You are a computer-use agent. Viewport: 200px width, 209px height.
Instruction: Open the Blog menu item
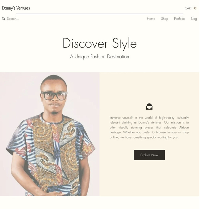(x=194, y=19)
